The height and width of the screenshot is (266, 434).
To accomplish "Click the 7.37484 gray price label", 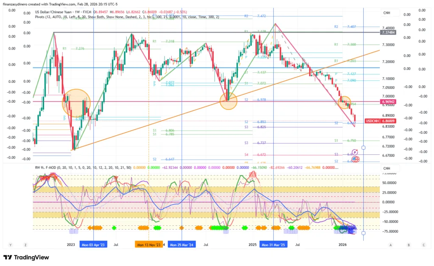I will [x=388, y=32].
